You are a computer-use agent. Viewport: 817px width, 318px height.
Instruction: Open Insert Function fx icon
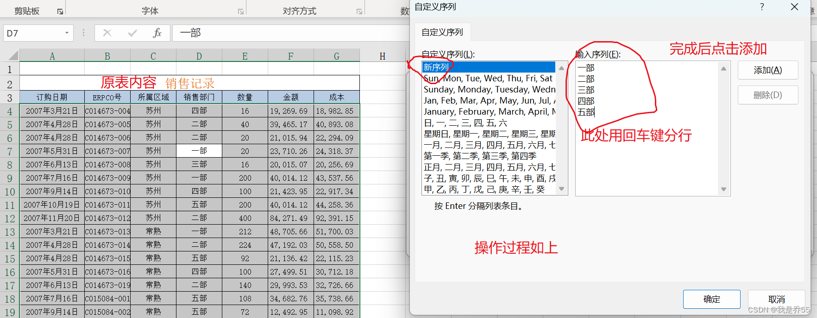tap(157, 33)
